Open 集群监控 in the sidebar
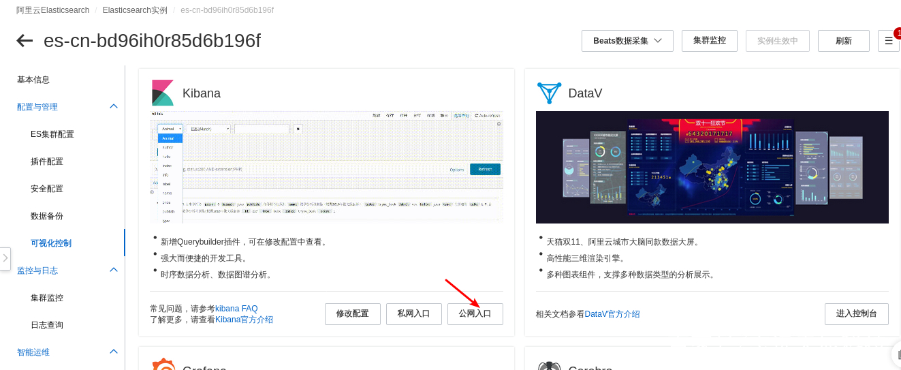Screen dimensions: 901x370 tap(47, 298)
